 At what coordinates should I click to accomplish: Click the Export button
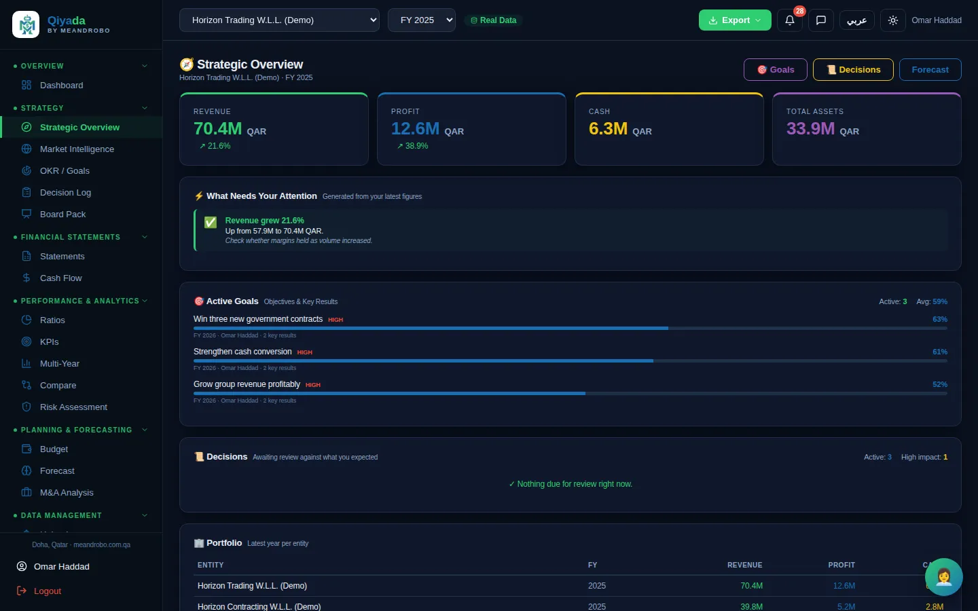click(x=735, y=20)
